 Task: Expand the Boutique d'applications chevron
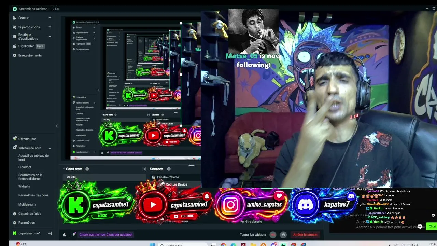(50, 37)
